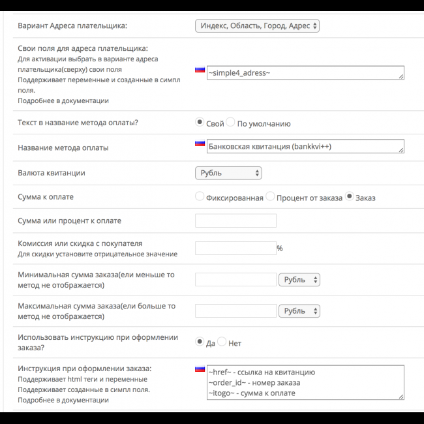Select 'По умолчанию' radio option
This screenshot has width=424, height=424.
[x=230, y=123]
